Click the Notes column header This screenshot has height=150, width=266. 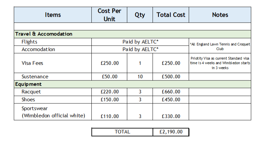(220, 15)
